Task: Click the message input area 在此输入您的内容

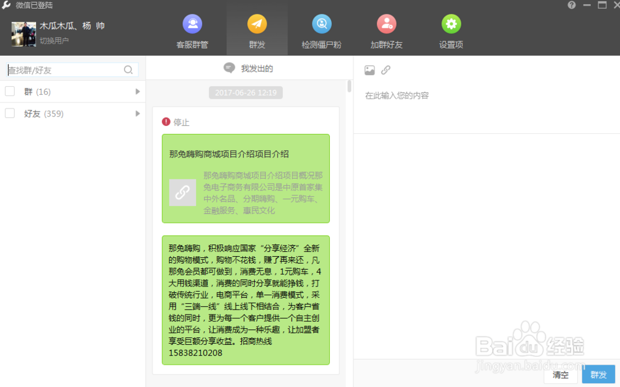Action: tap(434, 96)
